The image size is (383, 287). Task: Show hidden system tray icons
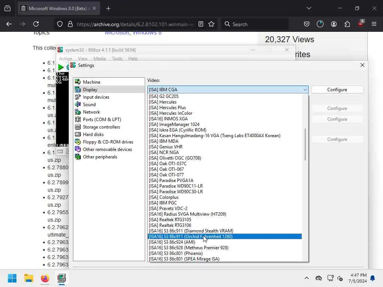click(307, 278)
